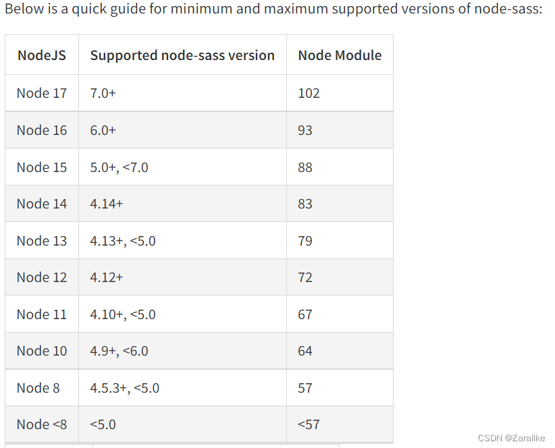This screenshot has width=555, height=448.
Task: Select the Node 12 cell
Action: click(42, 277)
